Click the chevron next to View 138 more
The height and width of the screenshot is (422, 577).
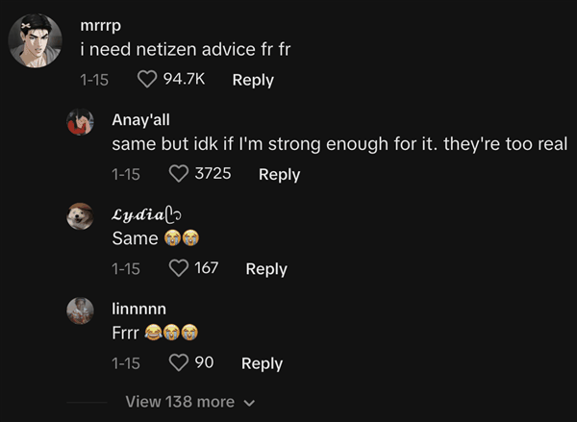tap(250, 403)
